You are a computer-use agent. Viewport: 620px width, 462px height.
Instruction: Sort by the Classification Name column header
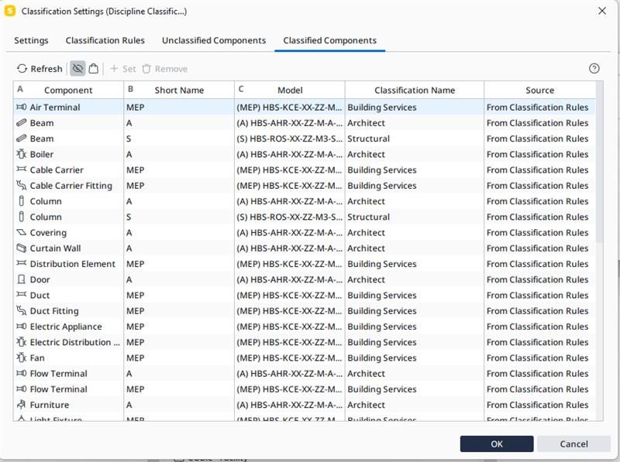(415, 90)
